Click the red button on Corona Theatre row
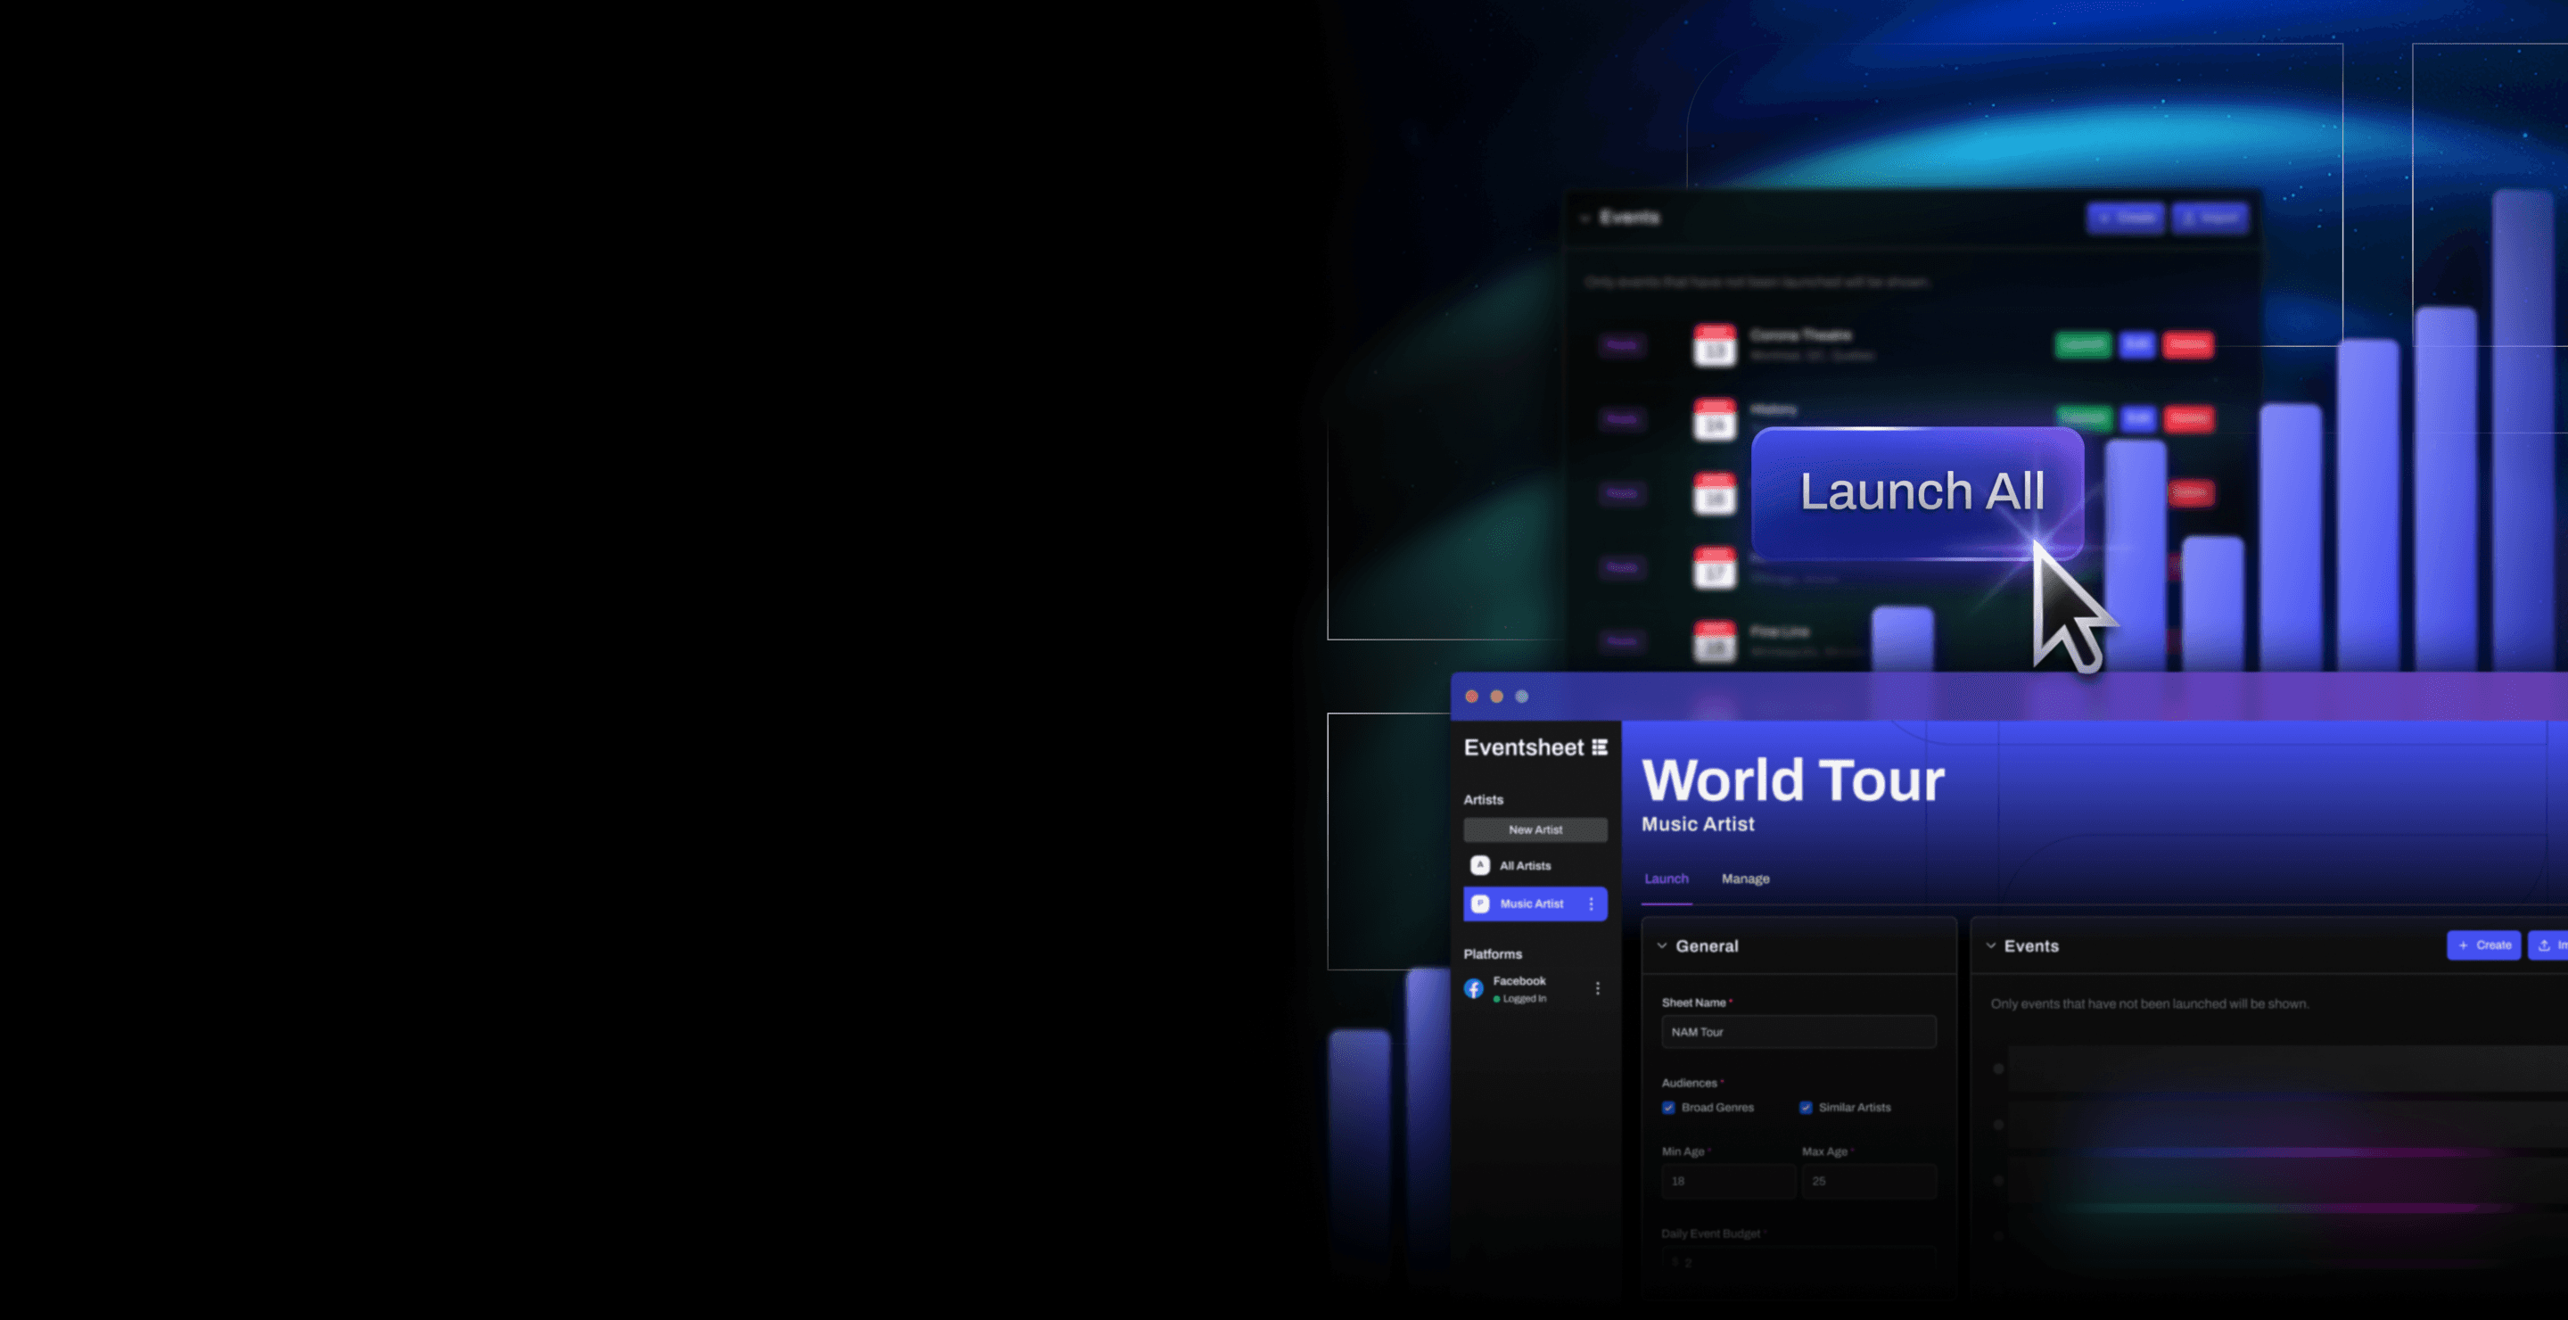This screenshot has height=1320, width=2568. pos(2188,345)
